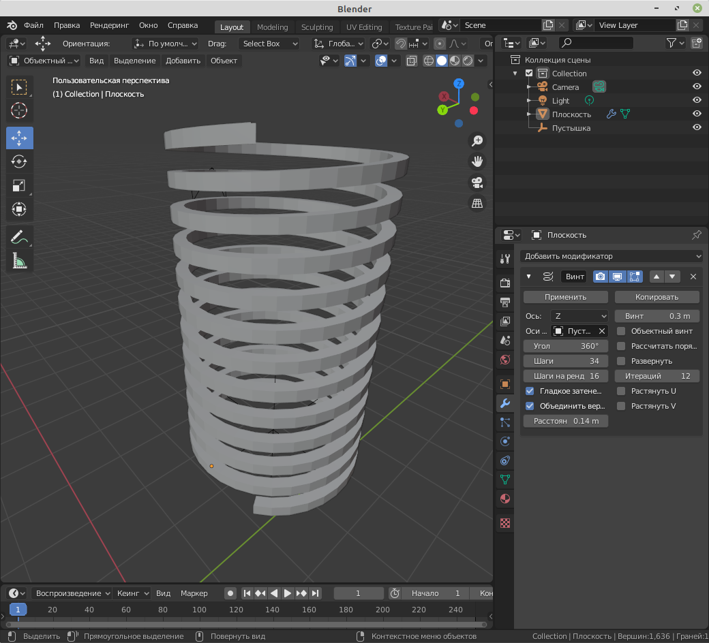
Task: Toggle camera view using the camera icon
Action: [477, 183]
